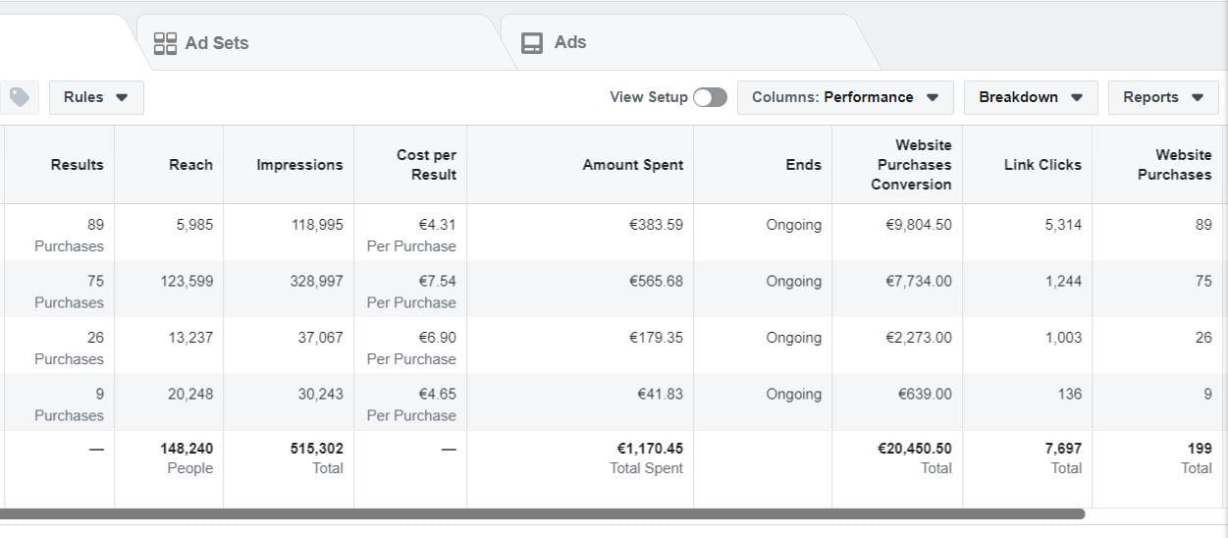Click the Ads panel icon
This screenshot has width=1228, height=538.
click(532, 43)
